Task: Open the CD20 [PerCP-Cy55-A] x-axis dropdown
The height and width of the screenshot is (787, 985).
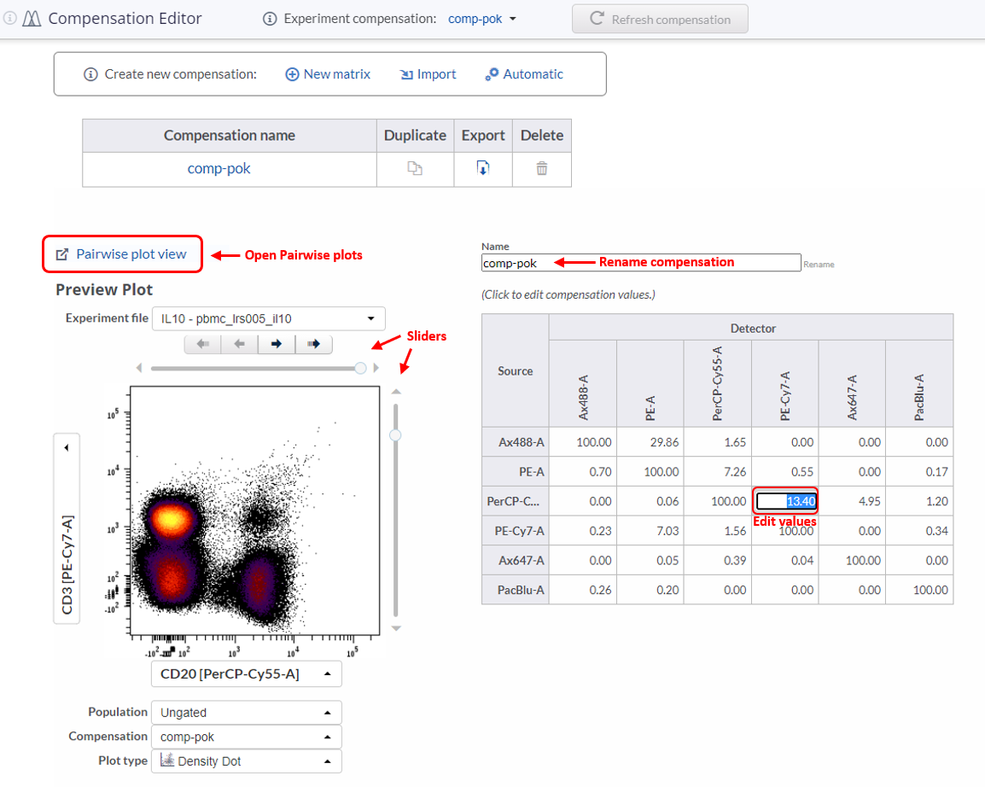Action: (x=246, y=674)
